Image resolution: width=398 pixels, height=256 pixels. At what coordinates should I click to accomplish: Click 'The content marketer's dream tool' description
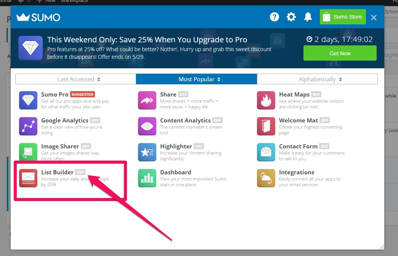191,130
